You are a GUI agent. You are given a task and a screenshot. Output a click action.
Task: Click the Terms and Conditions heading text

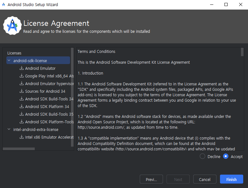(96, 51)
